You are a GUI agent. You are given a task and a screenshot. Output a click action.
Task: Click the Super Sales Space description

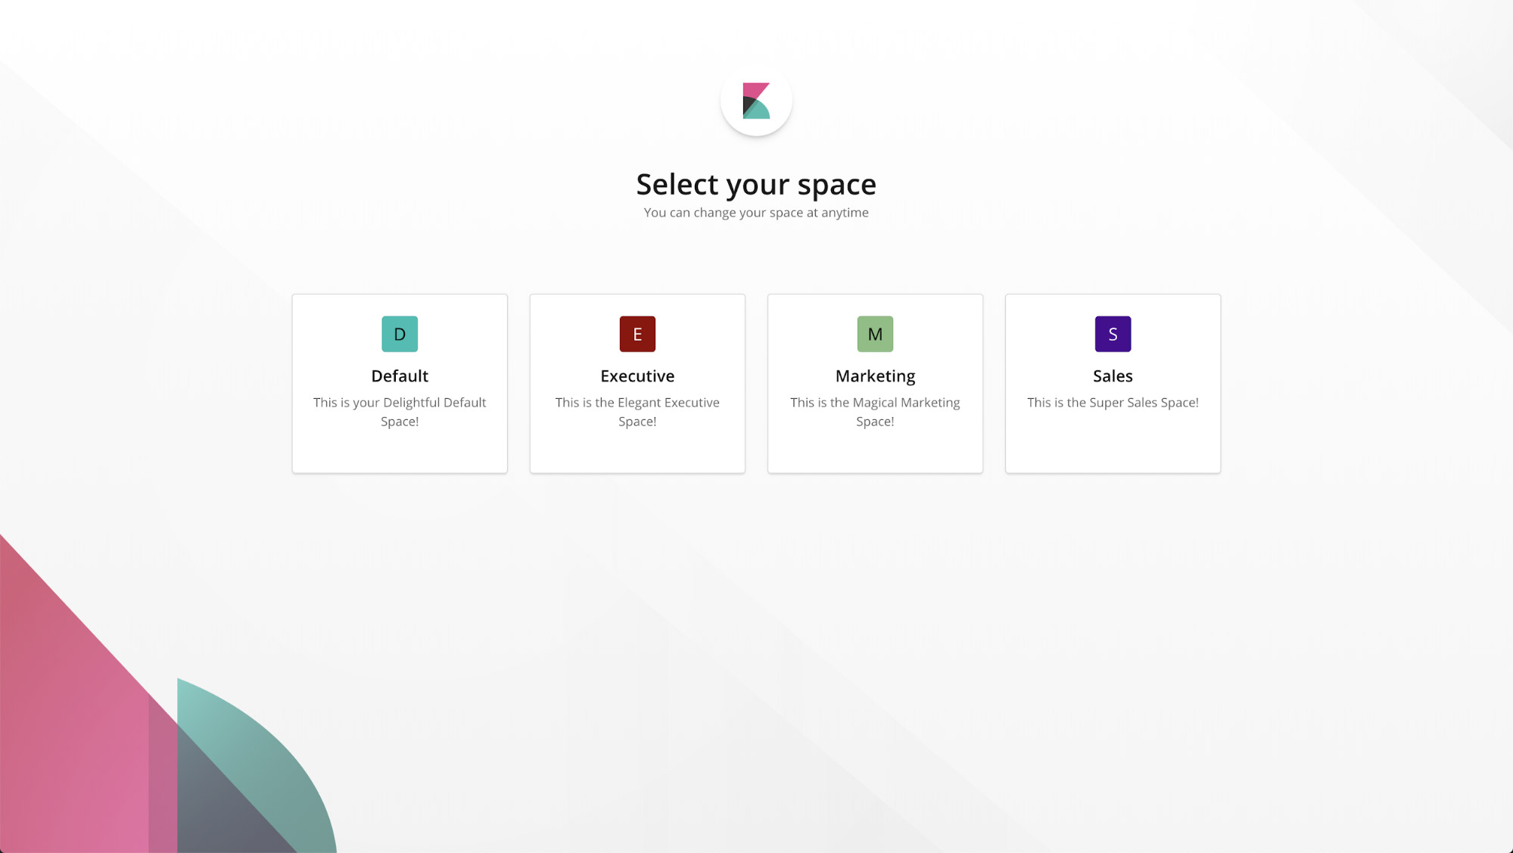point(1113,402)
